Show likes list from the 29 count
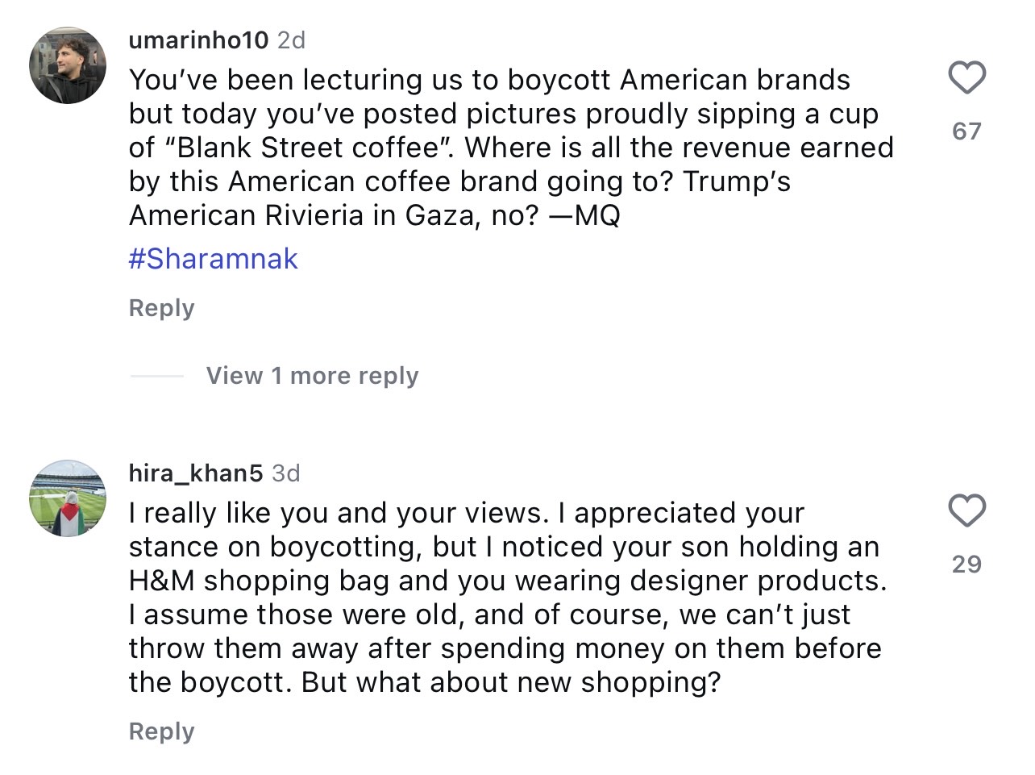Image resolution: width=1035 pixels, height=775 pixels. pyautogui.click(x=966, y=565)
